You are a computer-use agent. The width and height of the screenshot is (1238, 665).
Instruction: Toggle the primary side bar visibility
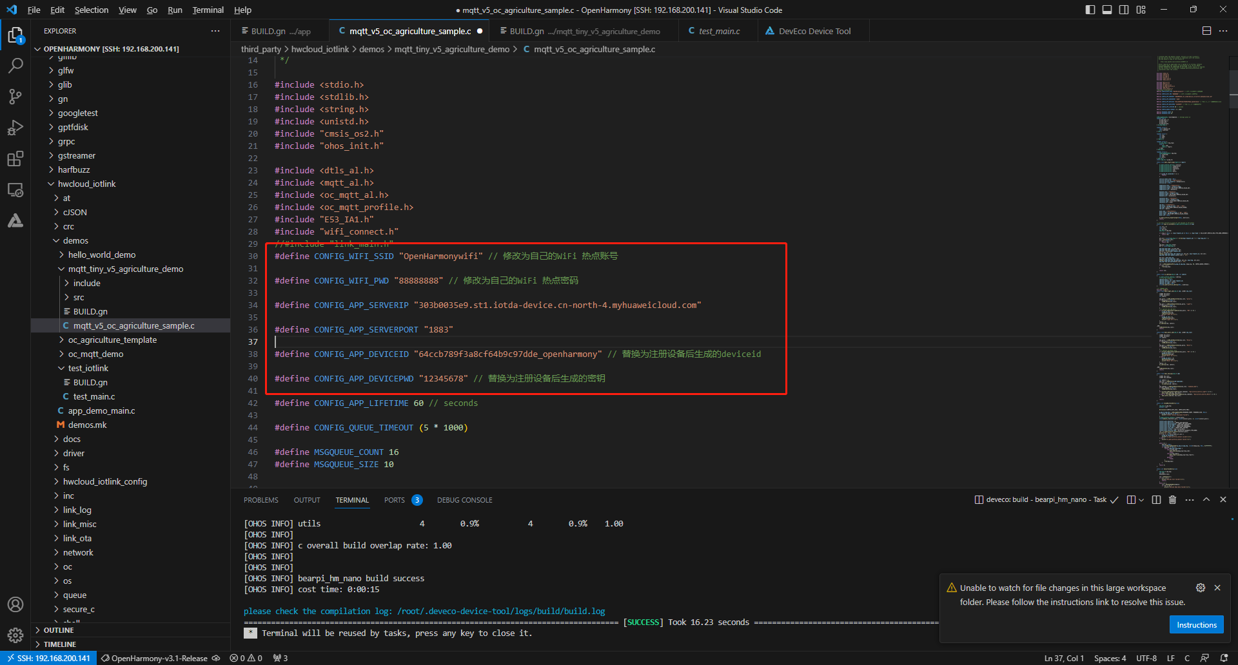(1090, 10)
